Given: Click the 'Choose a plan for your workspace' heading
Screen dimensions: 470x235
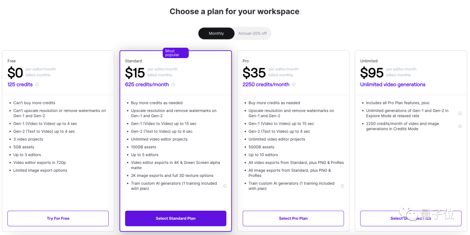Looking at the screenshot, I should (235, 12).
